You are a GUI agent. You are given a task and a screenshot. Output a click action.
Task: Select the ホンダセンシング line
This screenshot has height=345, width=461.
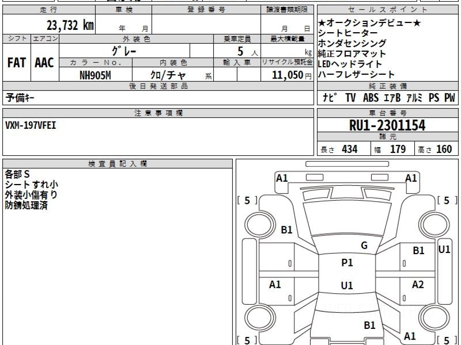pos(352,43)
